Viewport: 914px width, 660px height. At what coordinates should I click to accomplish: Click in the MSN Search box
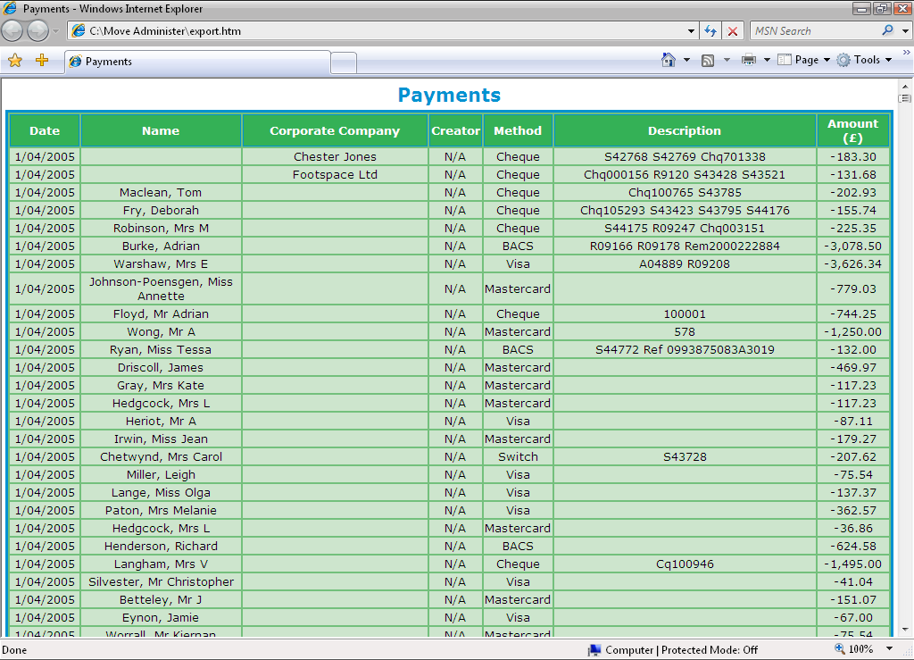[814, 30]
